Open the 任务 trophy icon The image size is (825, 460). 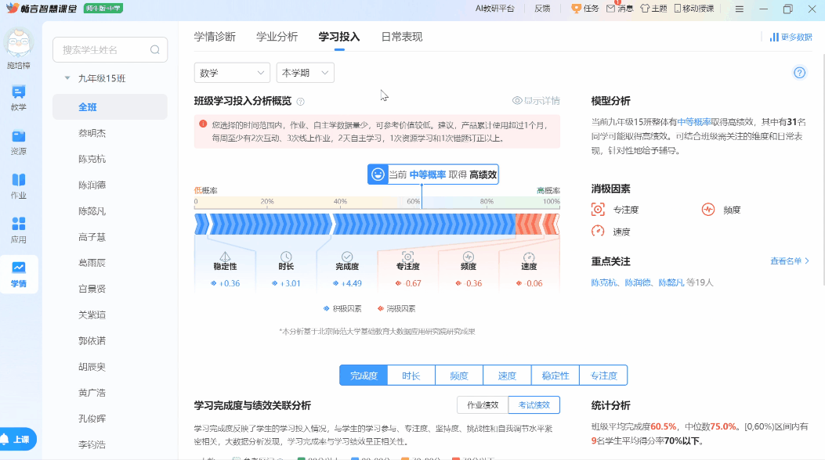pos(577,9)
